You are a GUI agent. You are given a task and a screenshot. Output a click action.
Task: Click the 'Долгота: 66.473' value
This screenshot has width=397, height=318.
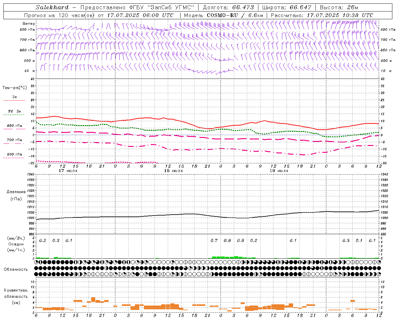point(228,7)
